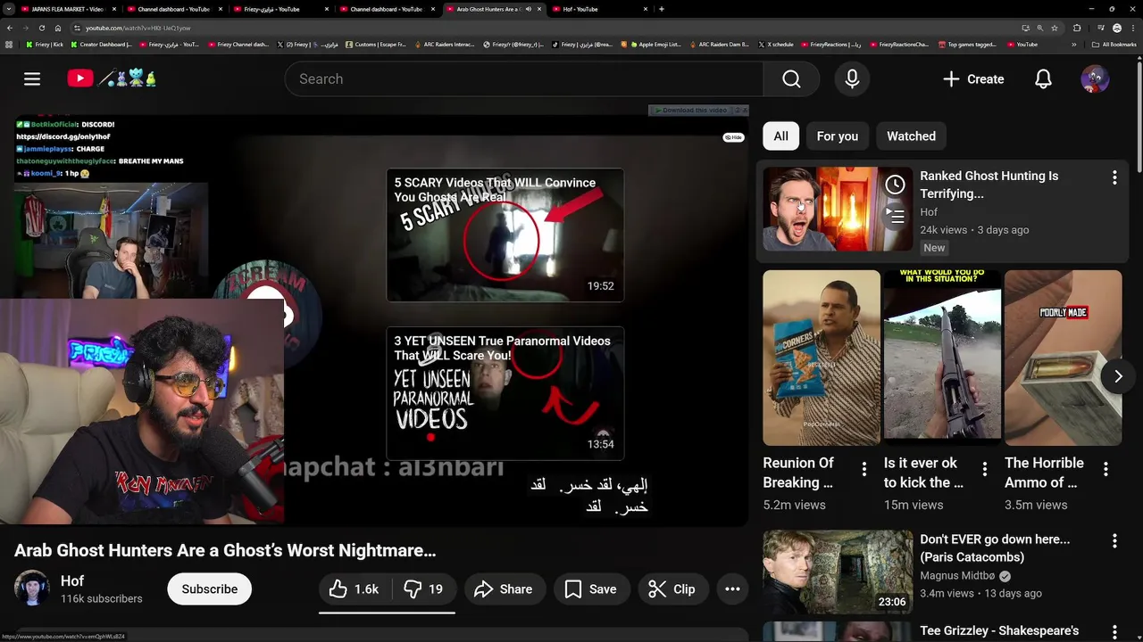Open All Bookmarks folder
The image size is (1143, 642).
coord(1114,44)
